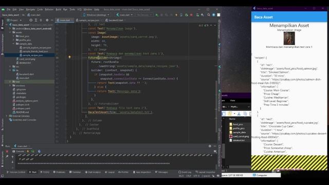Open the App Inspection tool window
This screenshot has width=329, height=185.
pos(142,172)
